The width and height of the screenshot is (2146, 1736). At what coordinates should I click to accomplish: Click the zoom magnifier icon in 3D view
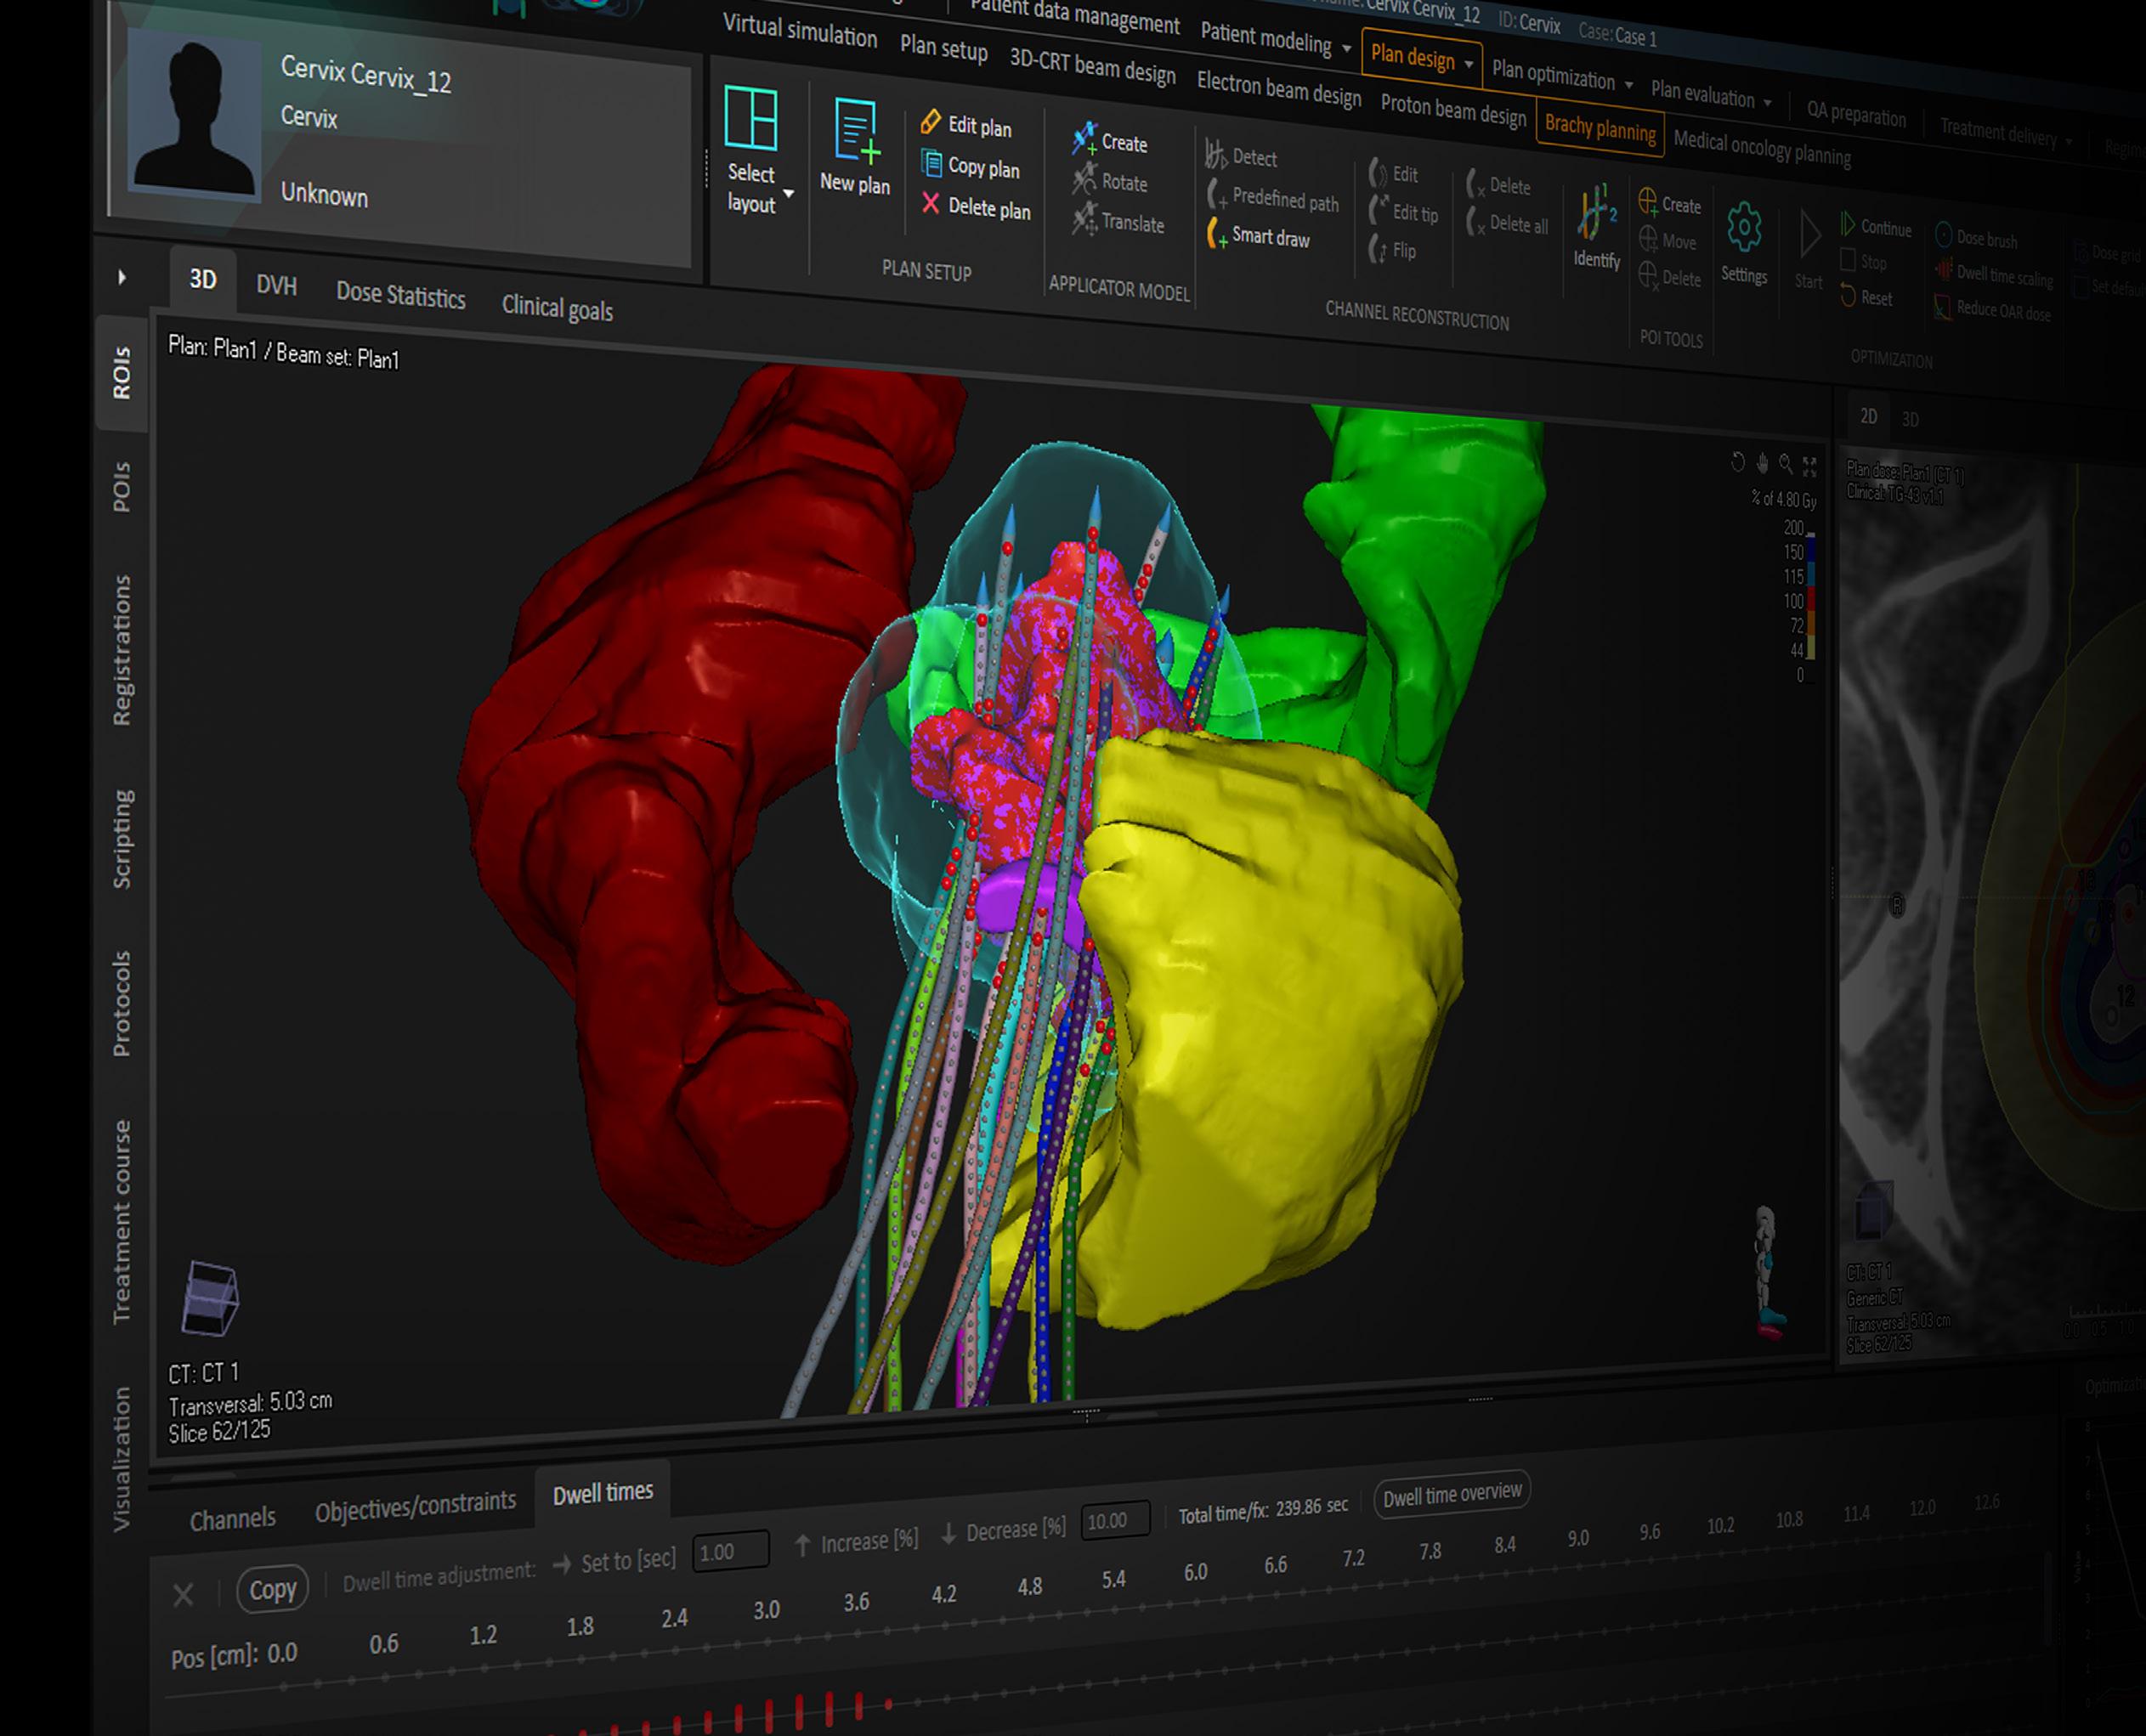(1786, 464)
